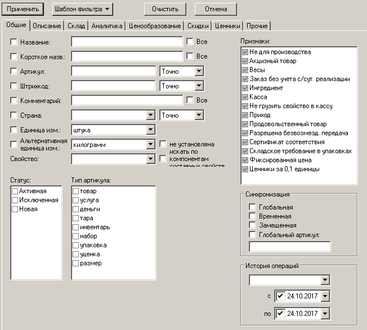Check the инвентарь article type
Image resolution: width=367 pixels, height=330 pixels.
click(x=75, y=227)
